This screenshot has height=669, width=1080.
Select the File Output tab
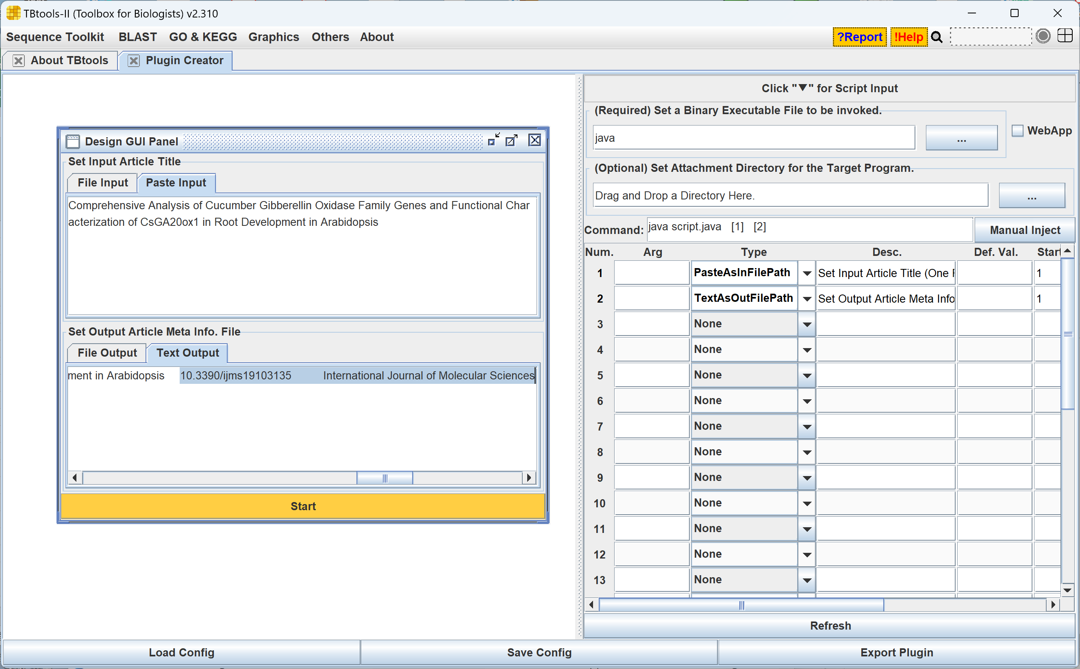[107, 353]
